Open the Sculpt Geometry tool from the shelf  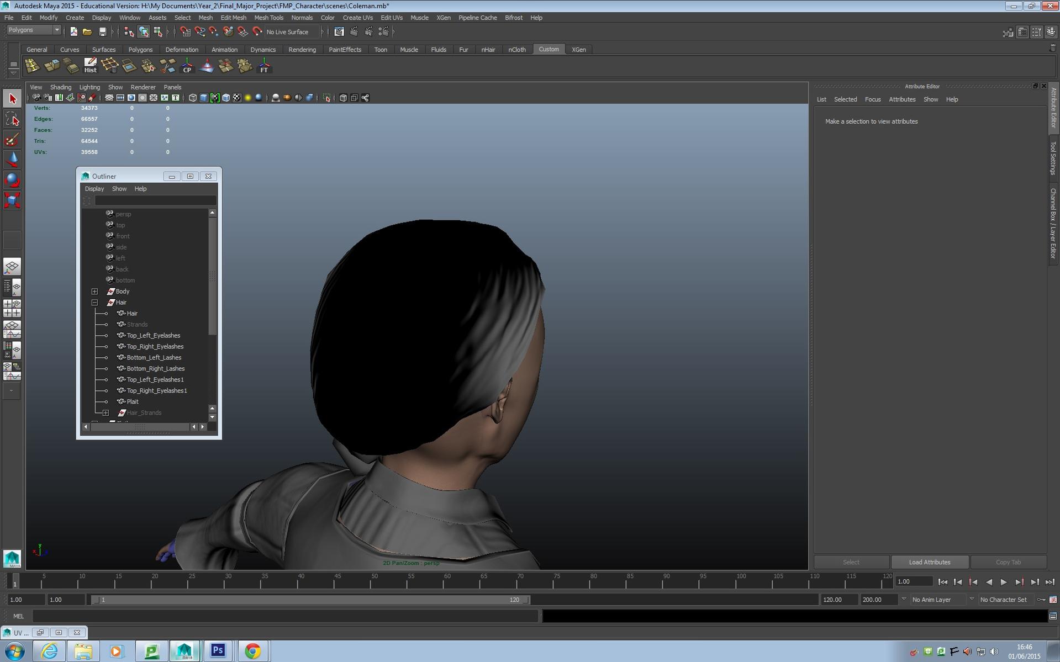coord(206,66)
